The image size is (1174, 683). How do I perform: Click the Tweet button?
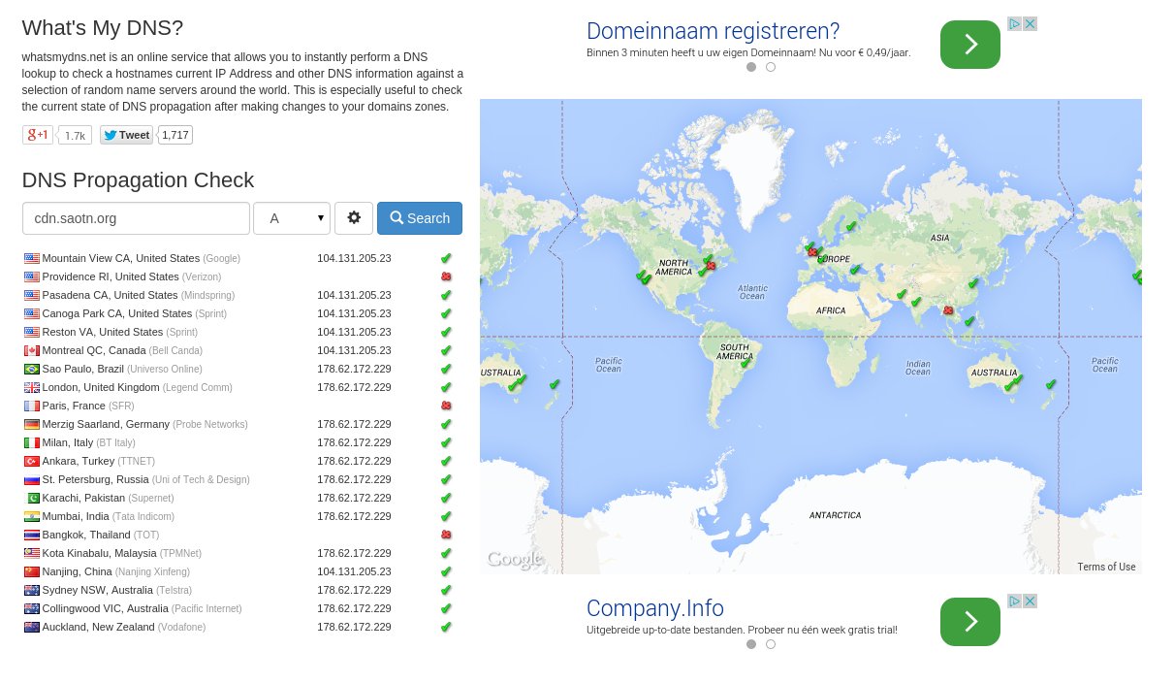click(126, 135)
